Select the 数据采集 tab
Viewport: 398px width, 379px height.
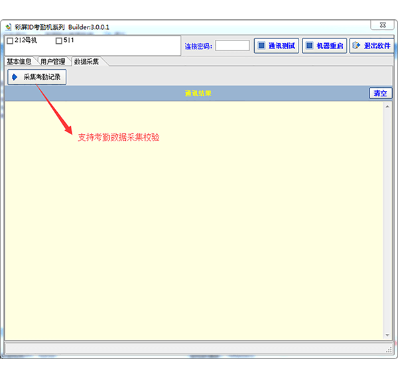tap(87, 62)
